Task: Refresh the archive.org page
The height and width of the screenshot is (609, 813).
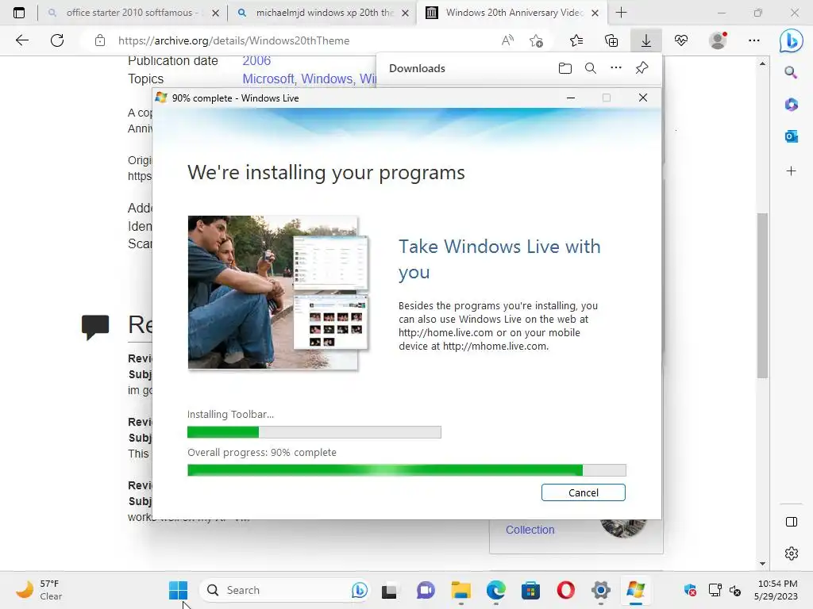Action: click(x=57, y=40)
